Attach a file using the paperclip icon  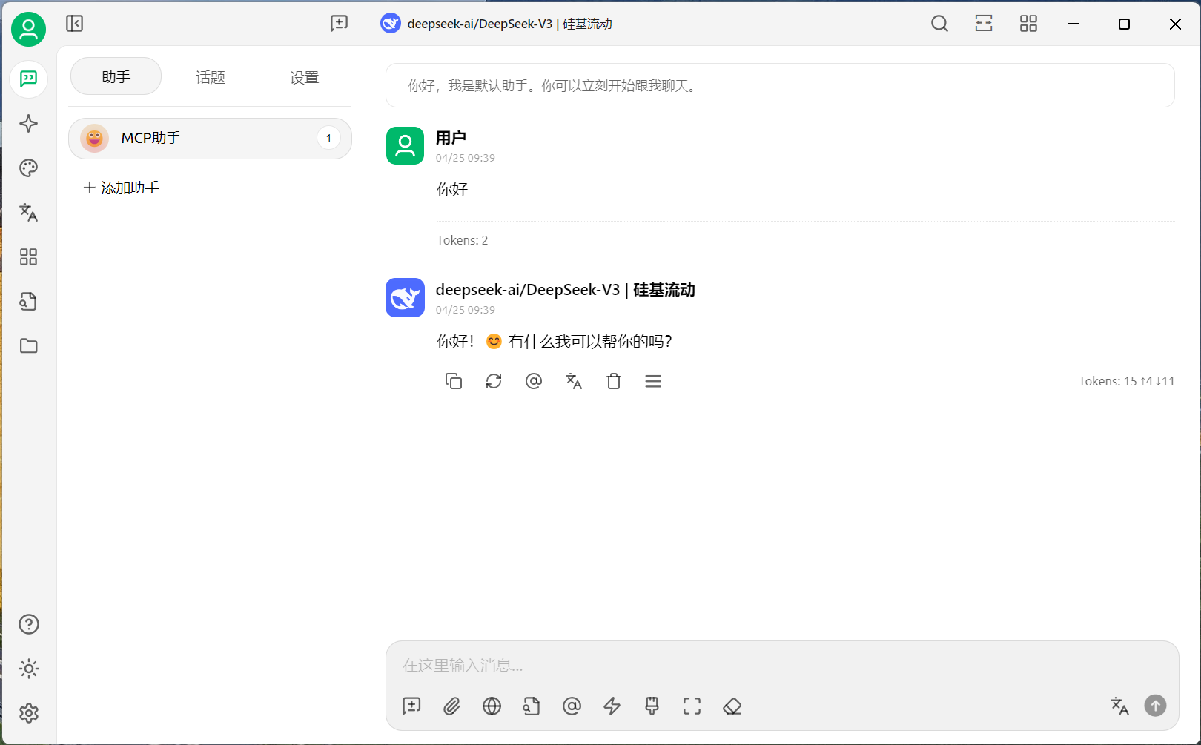point(451,706)
